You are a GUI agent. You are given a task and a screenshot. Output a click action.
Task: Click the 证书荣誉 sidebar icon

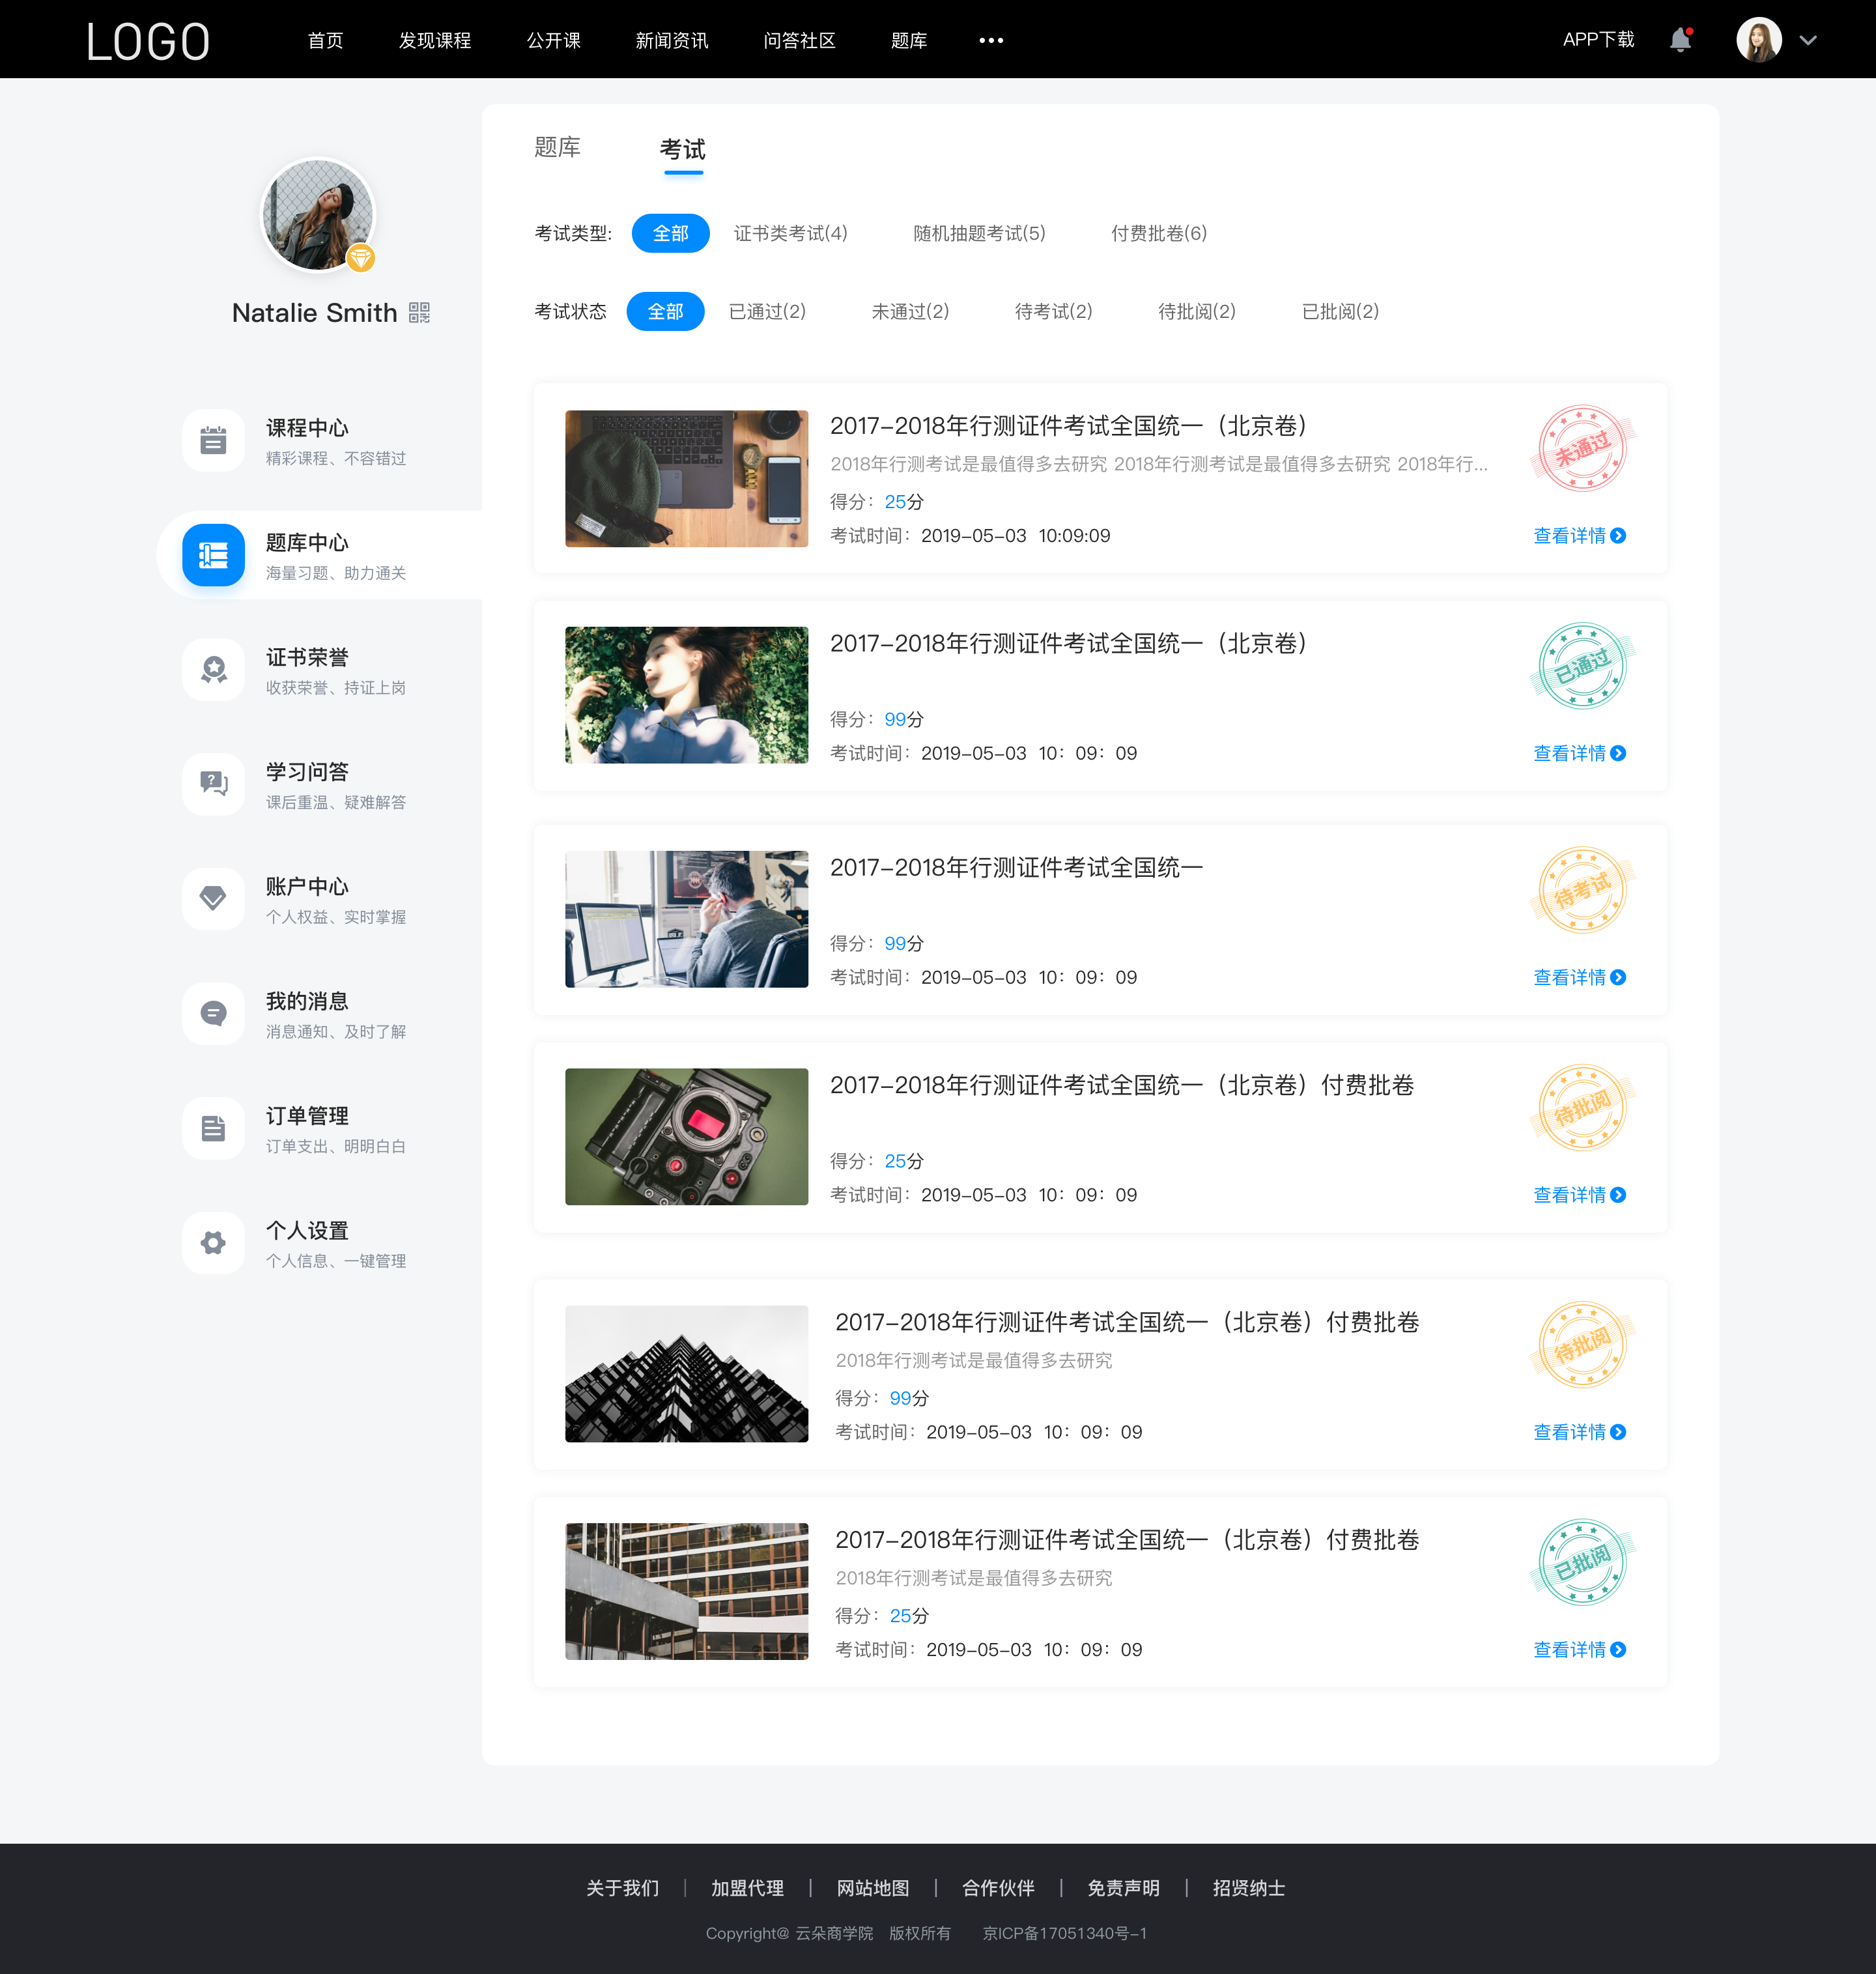(212, 670)
